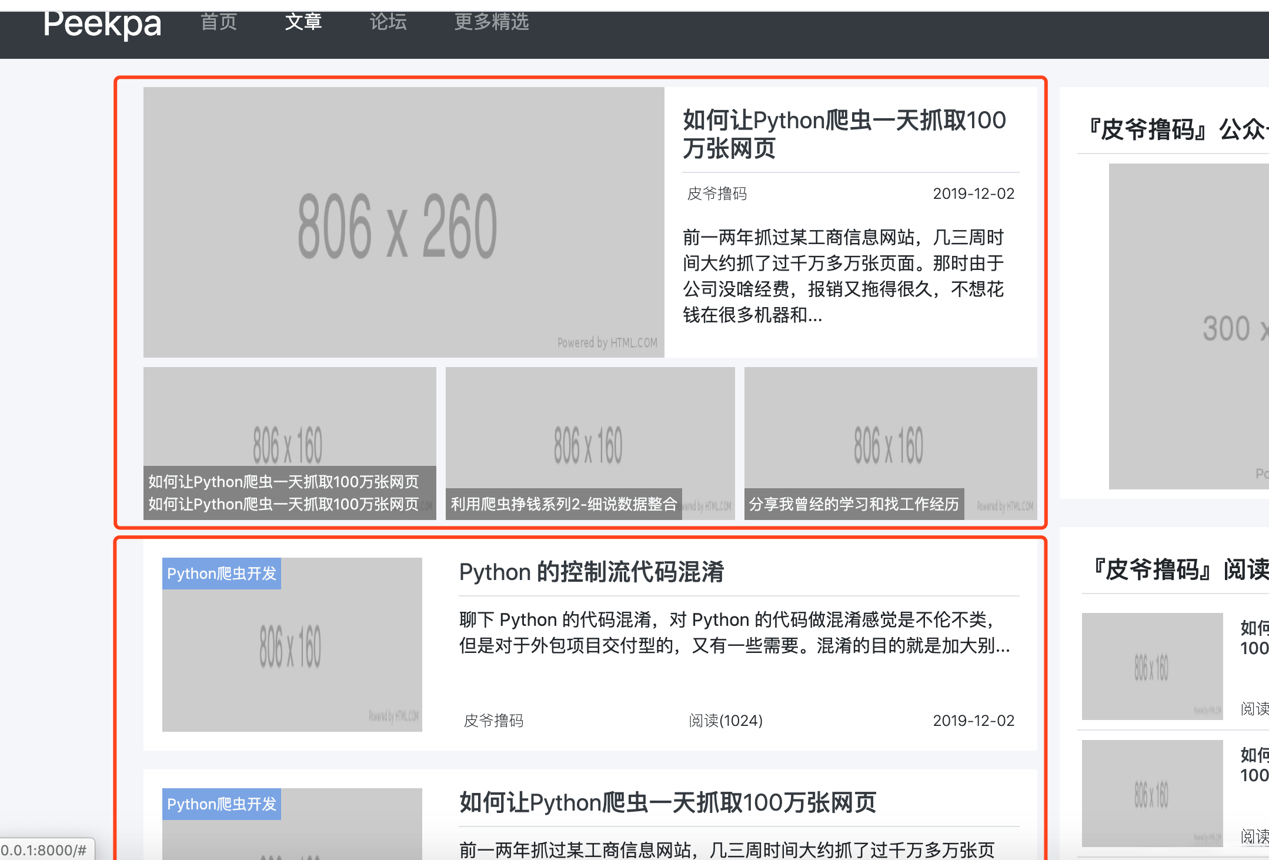Click the Peekpa site logo
Image resolution: width=1269 pixels, height=860 pixels.
(101, 24)
